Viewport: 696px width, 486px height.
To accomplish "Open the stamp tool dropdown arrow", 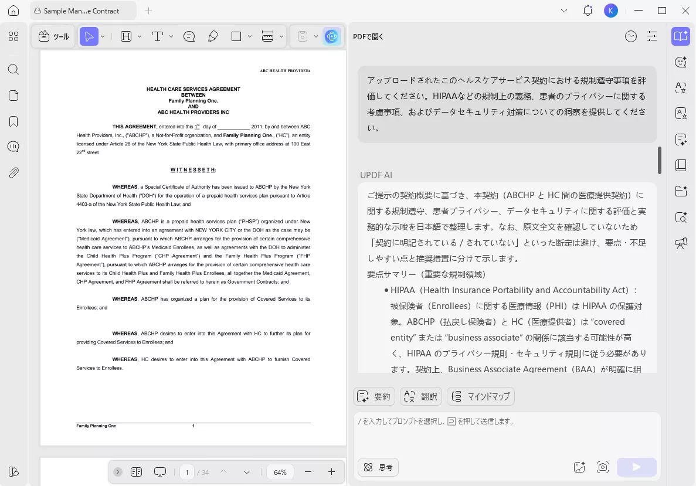I will 316,36.
